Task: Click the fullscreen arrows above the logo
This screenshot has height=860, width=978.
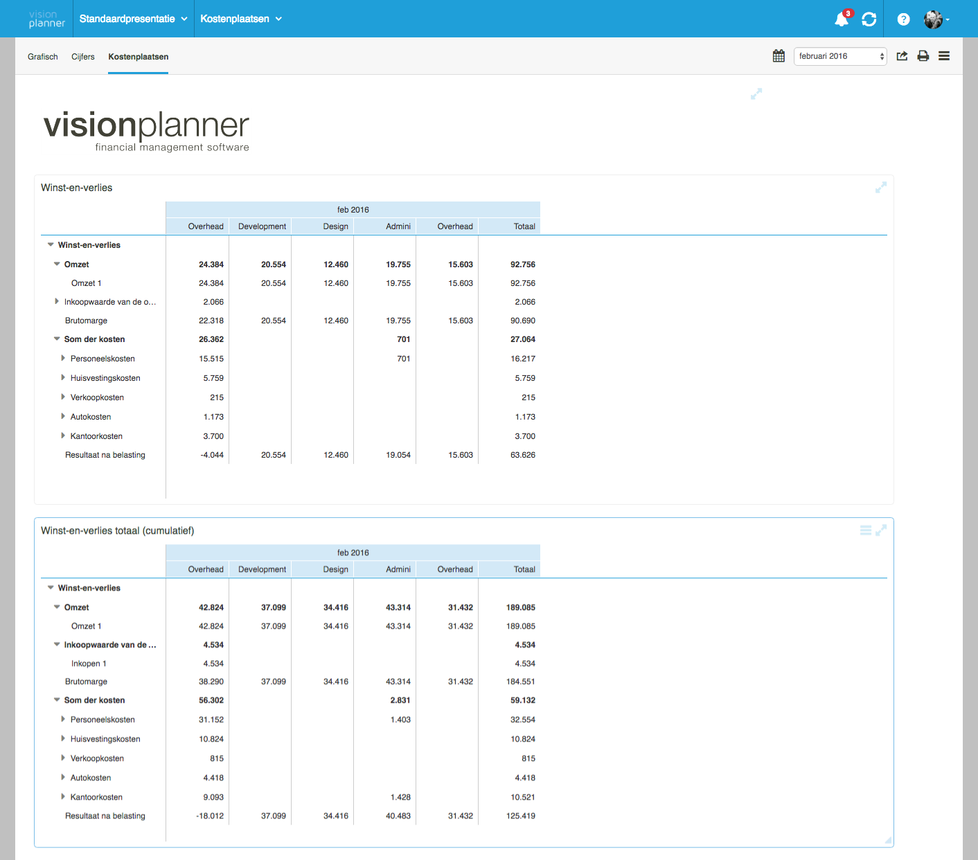Action: point(756,93)
